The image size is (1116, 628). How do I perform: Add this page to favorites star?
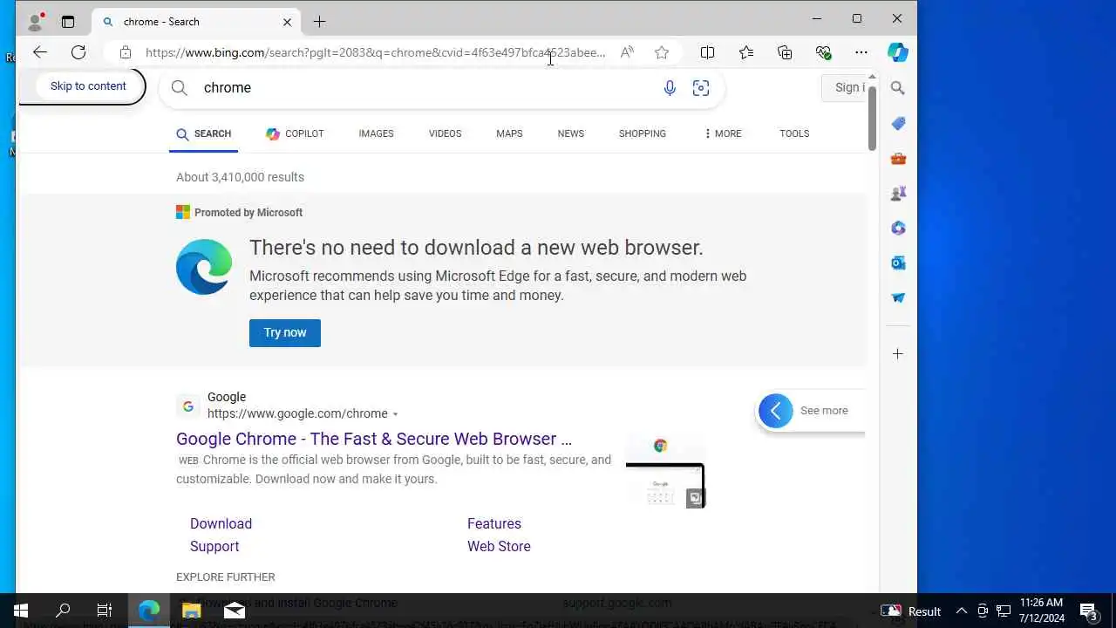pyautogui.click(x=662, y=52)
